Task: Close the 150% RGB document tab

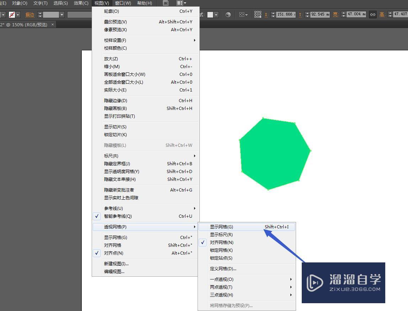Action: pos(53,24)
